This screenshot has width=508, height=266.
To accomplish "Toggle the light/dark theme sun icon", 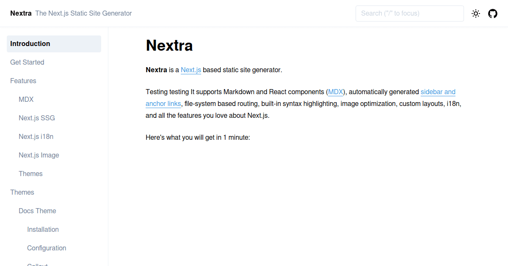I will coord(476,13).
